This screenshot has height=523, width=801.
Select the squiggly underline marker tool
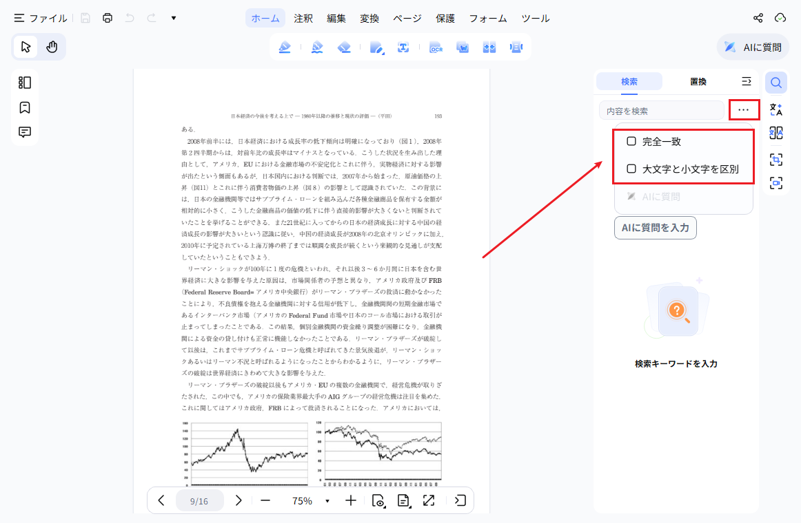click(317, 47)
